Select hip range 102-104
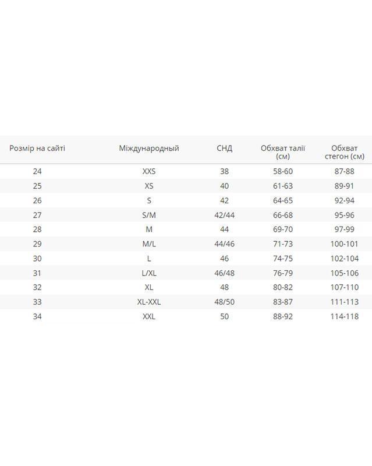Viewport: 372px width, 466px height. coord(344,259)
